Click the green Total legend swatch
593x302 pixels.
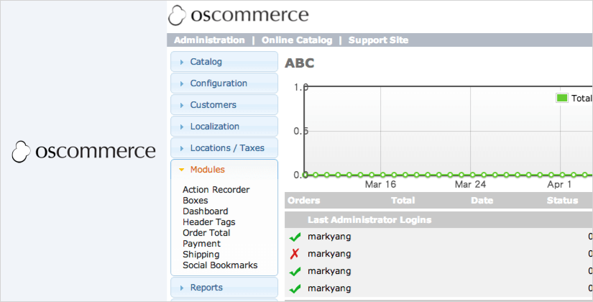[562, 98]
